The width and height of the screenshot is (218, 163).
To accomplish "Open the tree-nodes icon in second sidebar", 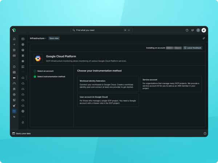I will pyautogui.click(x=23, y=67).
